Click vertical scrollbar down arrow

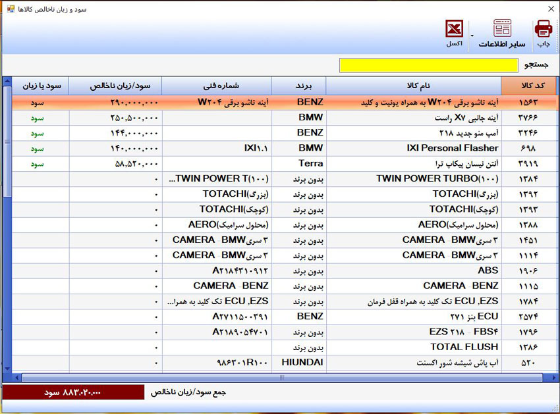pyautogui.click(x=7, y=369)
